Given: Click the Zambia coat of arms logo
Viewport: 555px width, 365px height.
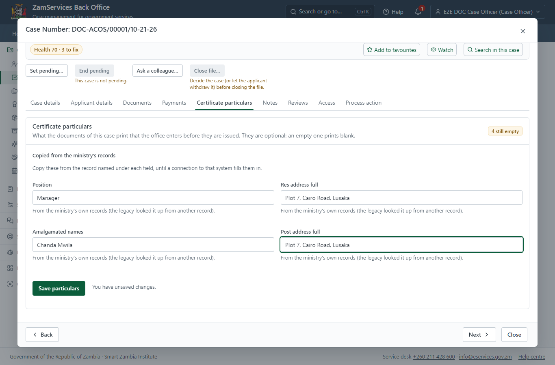Looking at the screenshot, I should pyautogui.click(x=19, y=11).
